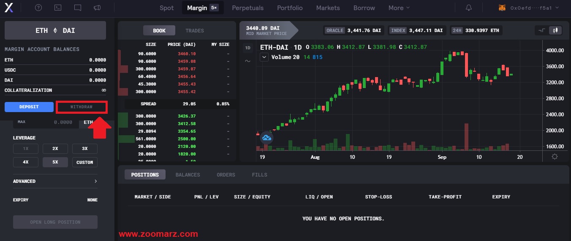Viewport: 571px width, 241px height.
Task: Switch to the depth chart view icon
Action: click(542, 30)
